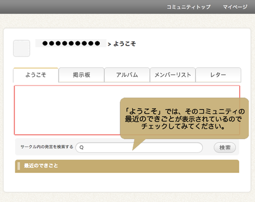This screenshot has height=202, width=255.
Task: Open マイページ link in header
Action: coord(235,7)
